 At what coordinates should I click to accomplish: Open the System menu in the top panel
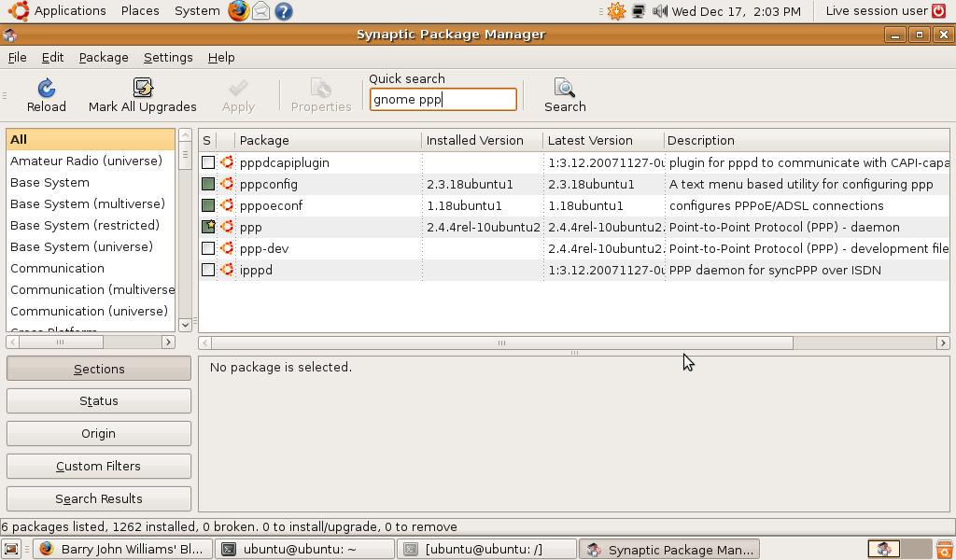pyautogui.click(x=197, y=11)
